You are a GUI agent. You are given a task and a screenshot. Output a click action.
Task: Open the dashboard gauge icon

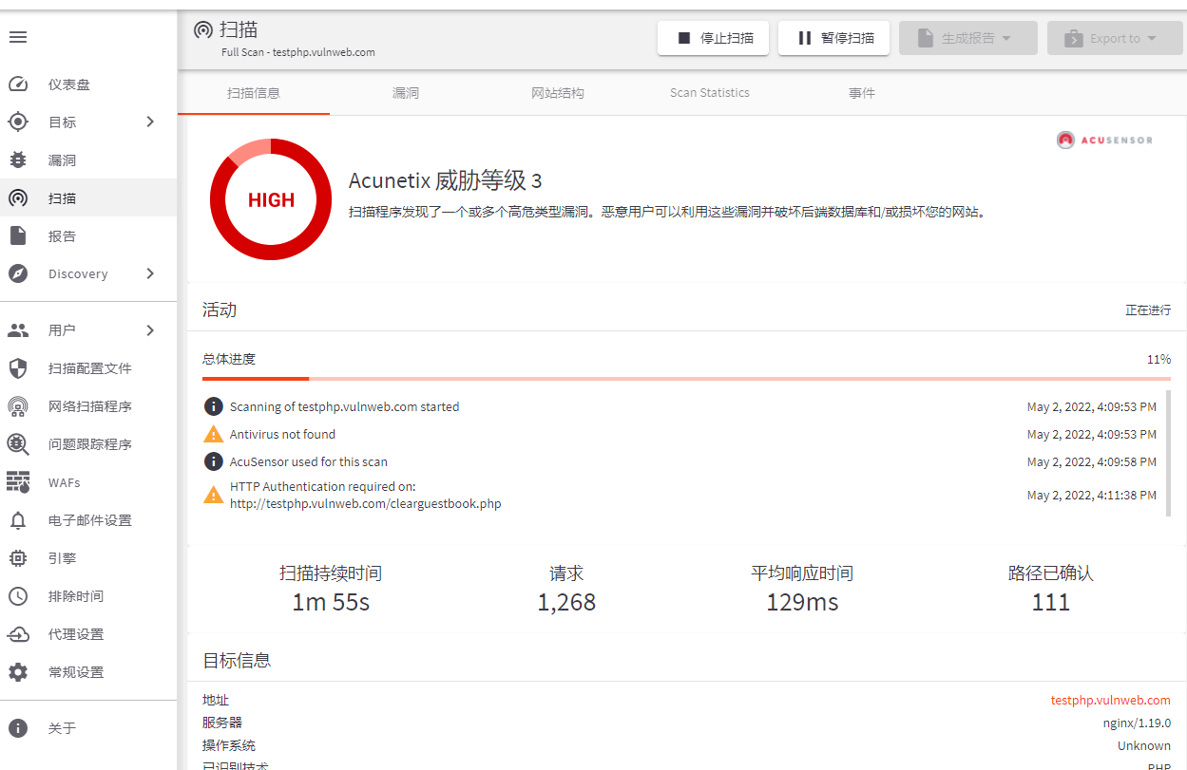point(18,85)
